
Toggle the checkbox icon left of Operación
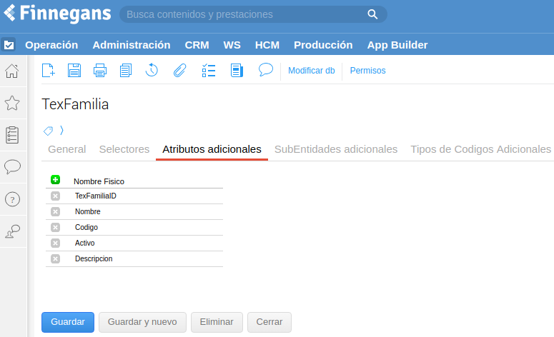tap(9, 45)
